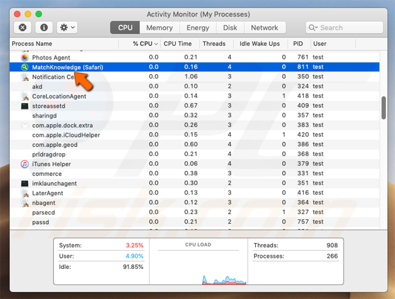Click the storeassetd terminal icon
This screenshot has width=395, height=299.
click(24, 106)
